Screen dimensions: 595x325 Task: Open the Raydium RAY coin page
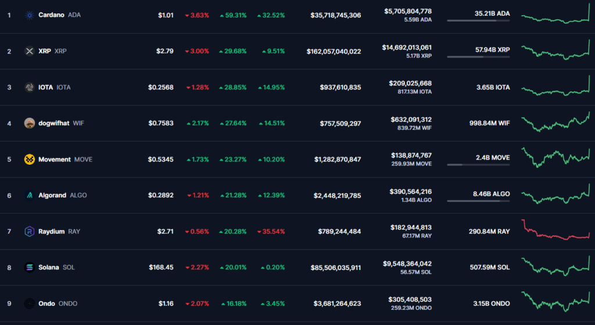(x=59, y=232)
